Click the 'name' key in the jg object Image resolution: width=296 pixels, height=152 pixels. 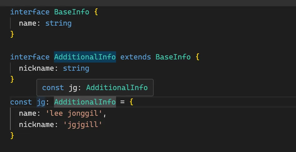[x=28, y=114]
